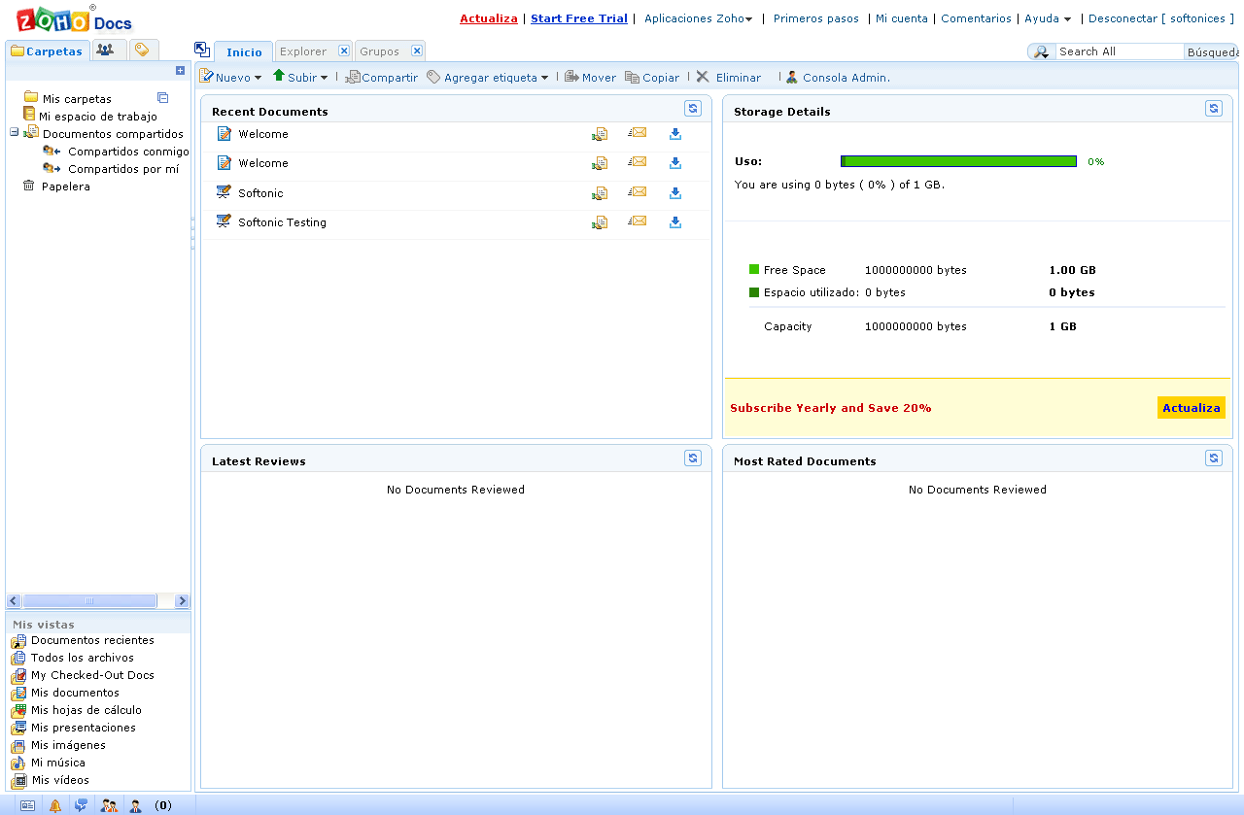
Task: Select Compartidos por mí in the tree
Action: [123, 169]
